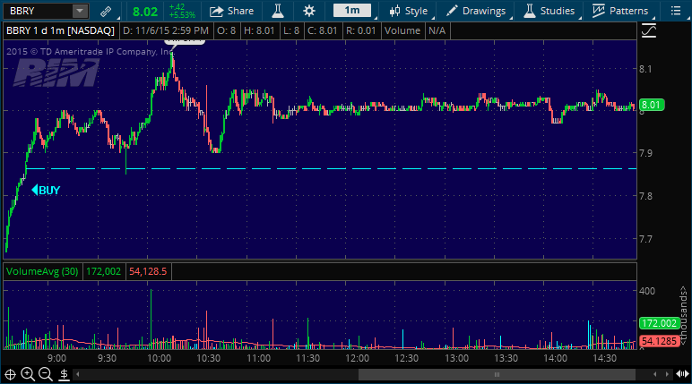Click the 54,128.5 average value in study header
Viewport: 692px width, 384px height.
tap(148, 271)
